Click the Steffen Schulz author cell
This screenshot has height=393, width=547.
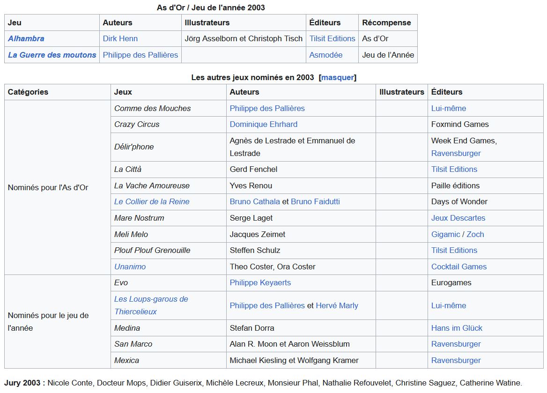[301, 251]
